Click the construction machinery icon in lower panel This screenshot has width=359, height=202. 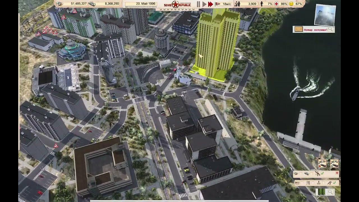317,174
